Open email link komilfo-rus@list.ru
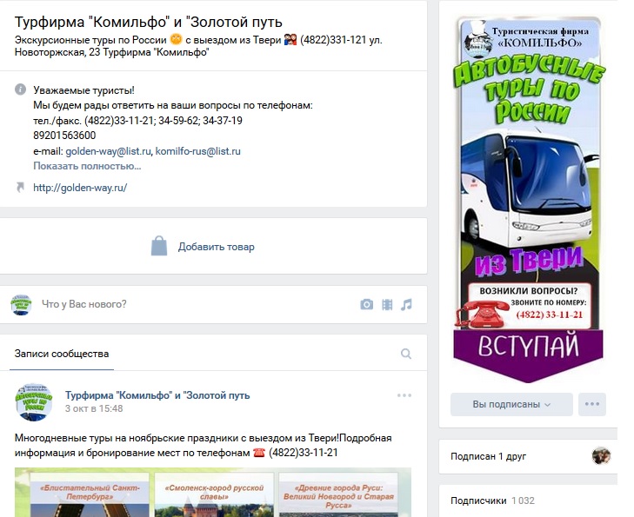The height and width of the screenshot is (517, 634). tap(198, 151)
